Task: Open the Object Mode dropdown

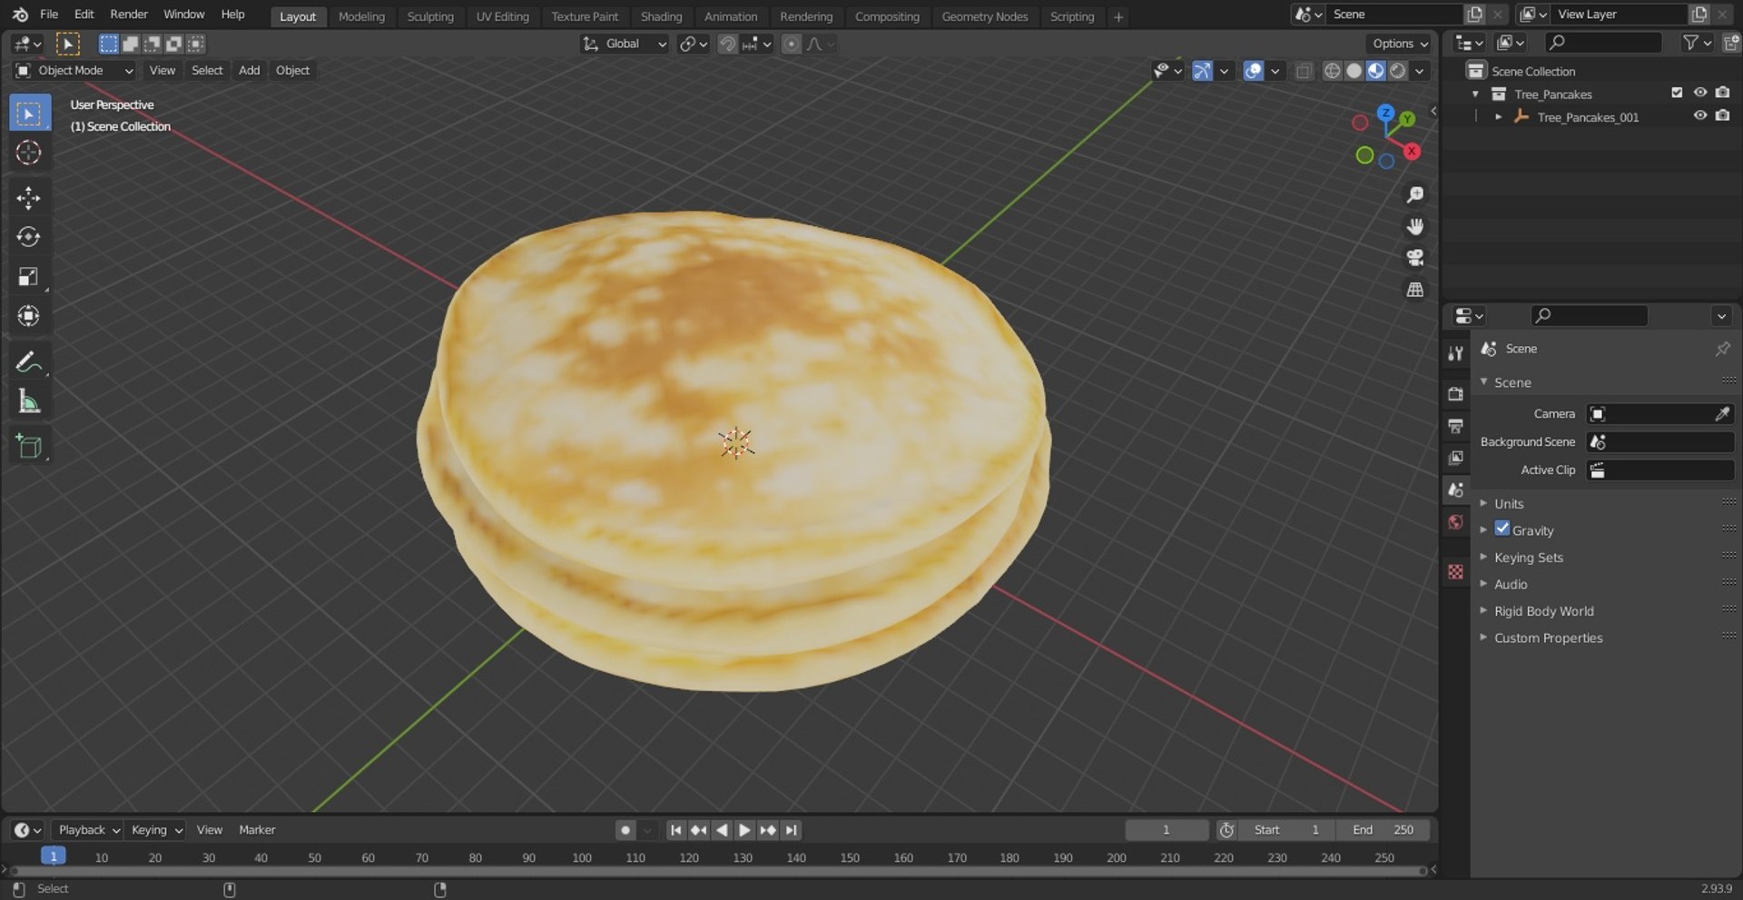Action: click(x=74, y=70)
